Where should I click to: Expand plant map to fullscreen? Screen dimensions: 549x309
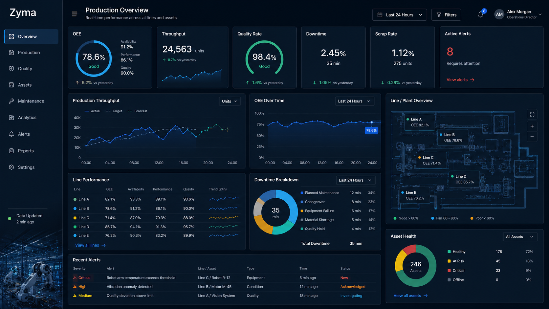tap(532, 115)
